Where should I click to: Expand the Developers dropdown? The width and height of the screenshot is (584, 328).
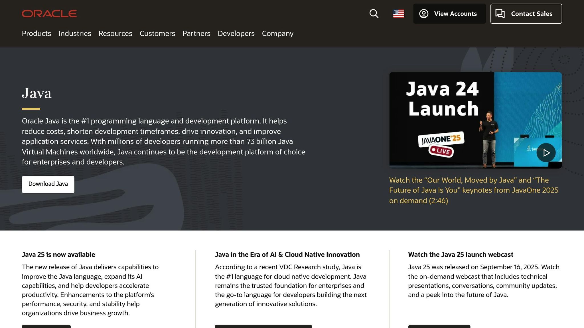coord(236,34)
